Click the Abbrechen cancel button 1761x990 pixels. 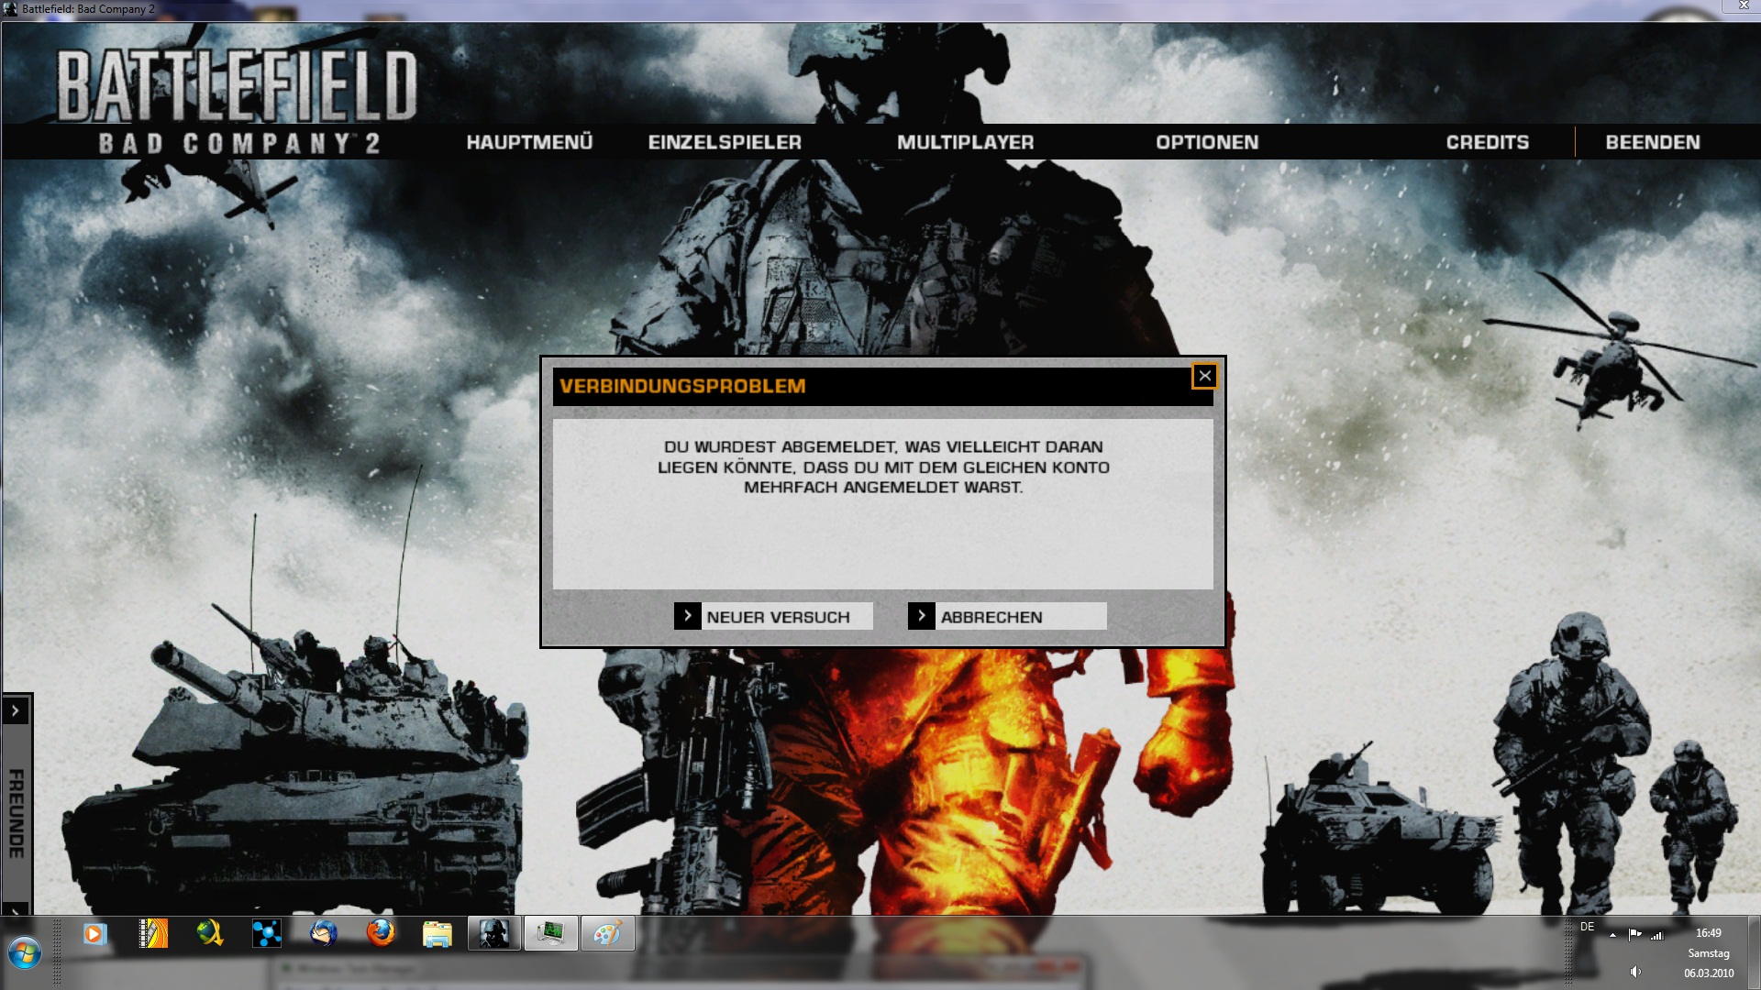[1007, 617]
